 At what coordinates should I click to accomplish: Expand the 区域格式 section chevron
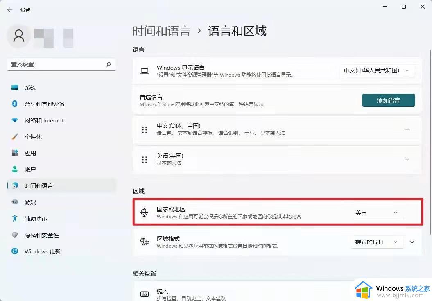point(412,242)
